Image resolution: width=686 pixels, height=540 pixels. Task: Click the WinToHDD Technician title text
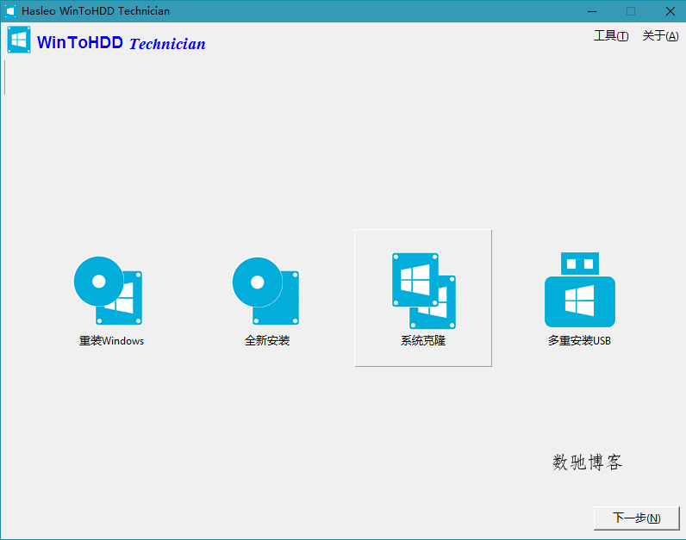pos(122,43)
